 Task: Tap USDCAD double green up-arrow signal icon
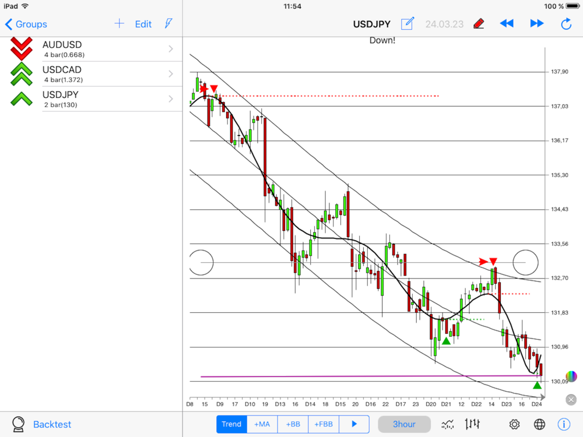coord(22,74)
